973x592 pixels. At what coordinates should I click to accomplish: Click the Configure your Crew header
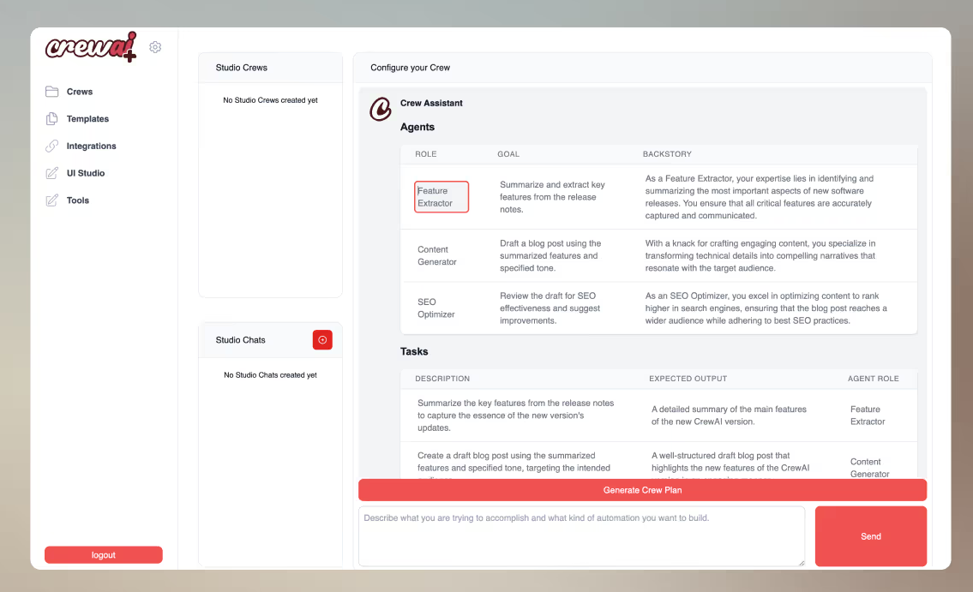point(410,68)
